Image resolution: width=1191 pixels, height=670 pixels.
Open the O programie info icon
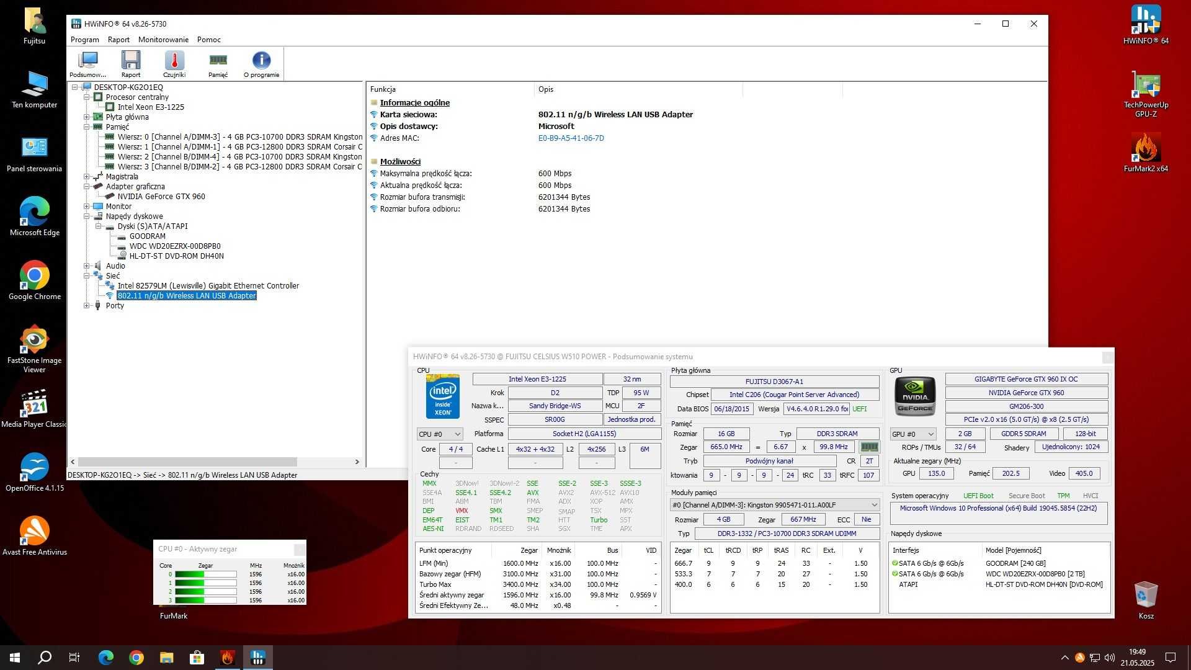[x=261, y=64]
